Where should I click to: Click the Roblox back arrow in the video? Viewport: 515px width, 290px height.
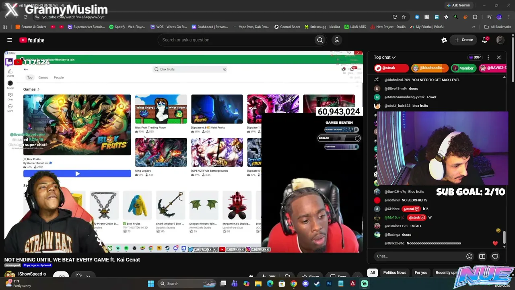pyautogui.click(x=26, y=69)
